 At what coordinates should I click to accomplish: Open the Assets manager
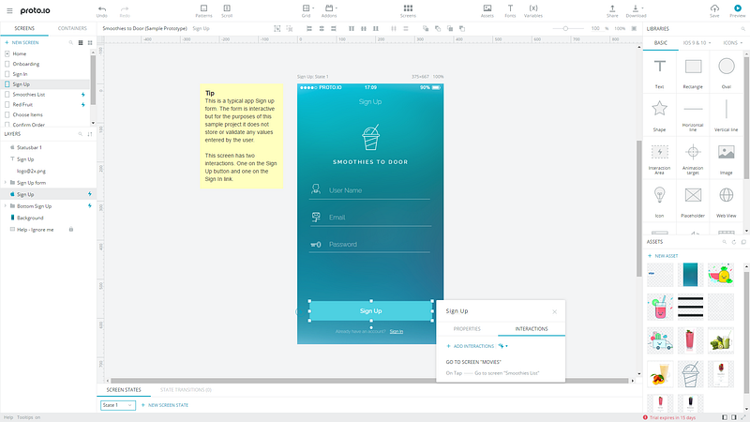click(x=487, y=11)
